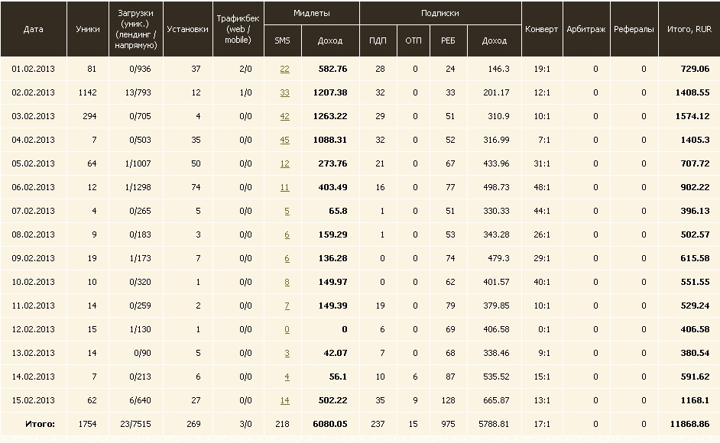The width and height of the screenshot is (720, 443).
Task: Click subscription income 665.87
Action: pos(496,400)
